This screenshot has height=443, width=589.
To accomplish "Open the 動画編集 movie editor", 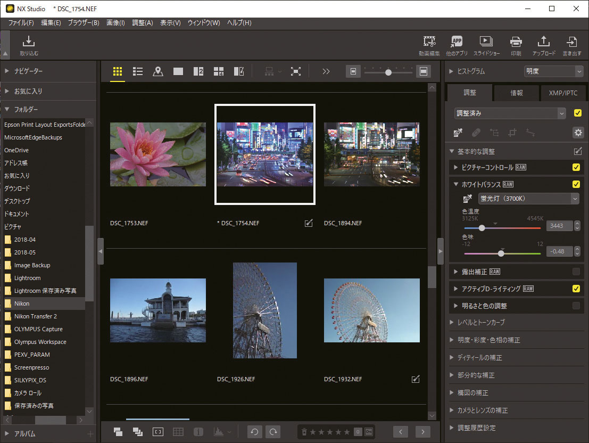I will pyautogui.click(x=429, y=46).
